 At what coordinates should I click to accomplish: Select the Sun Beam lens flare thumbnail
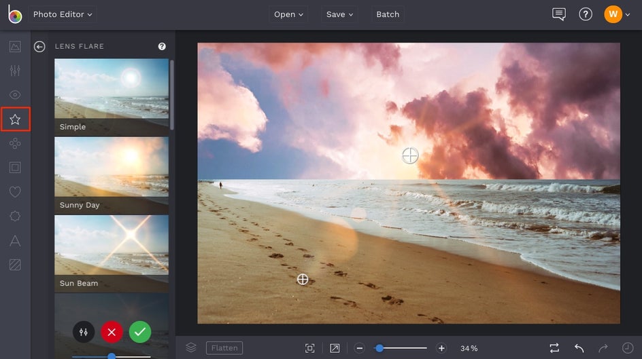[x=112, y=254]
